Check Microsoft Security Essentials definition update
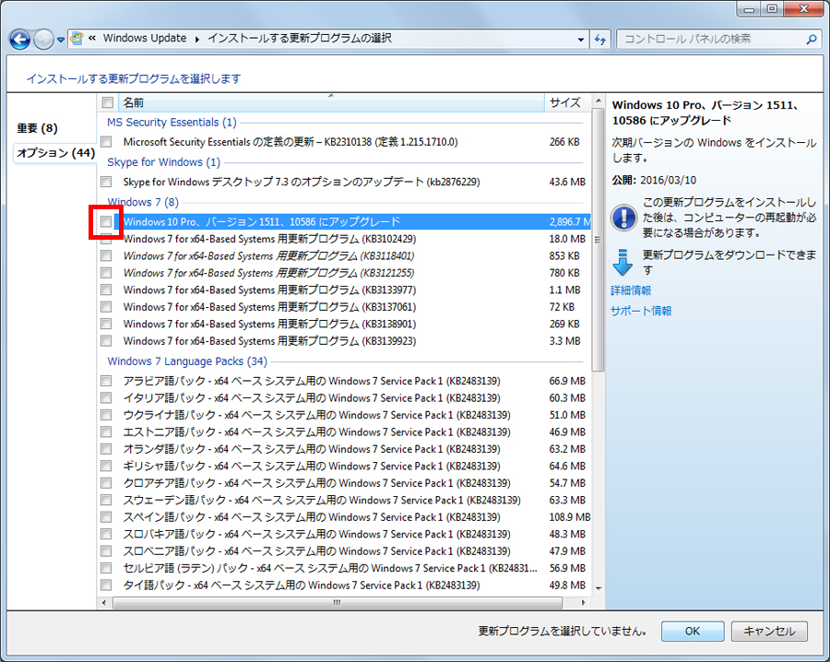Viewport: 830px width, 662px height. [x=106, y=142]
